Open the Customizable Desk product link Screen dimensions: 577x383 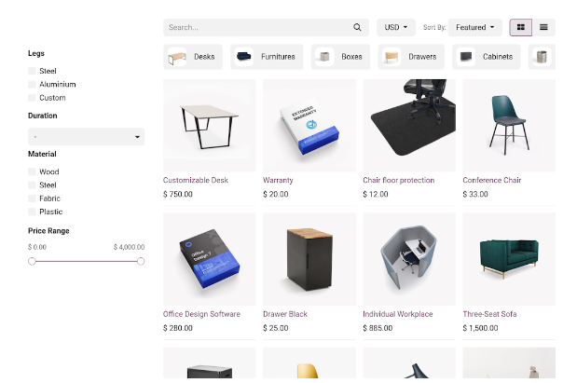point(196,180)
